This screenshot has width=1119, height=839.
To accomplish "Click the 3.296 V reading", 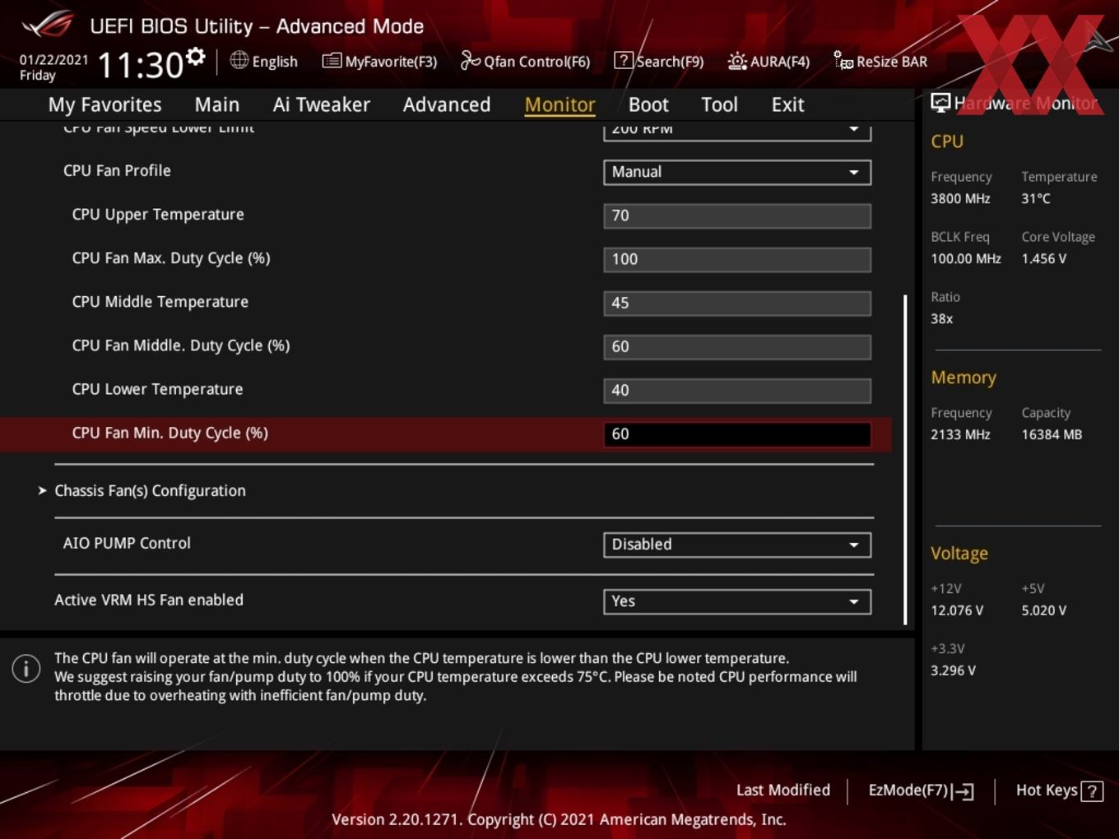I will (x=953, y=670).
